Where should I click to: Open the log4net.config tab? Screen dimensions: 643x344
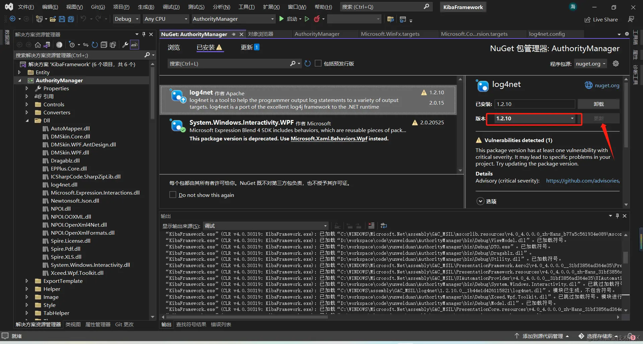click(547, 34)
